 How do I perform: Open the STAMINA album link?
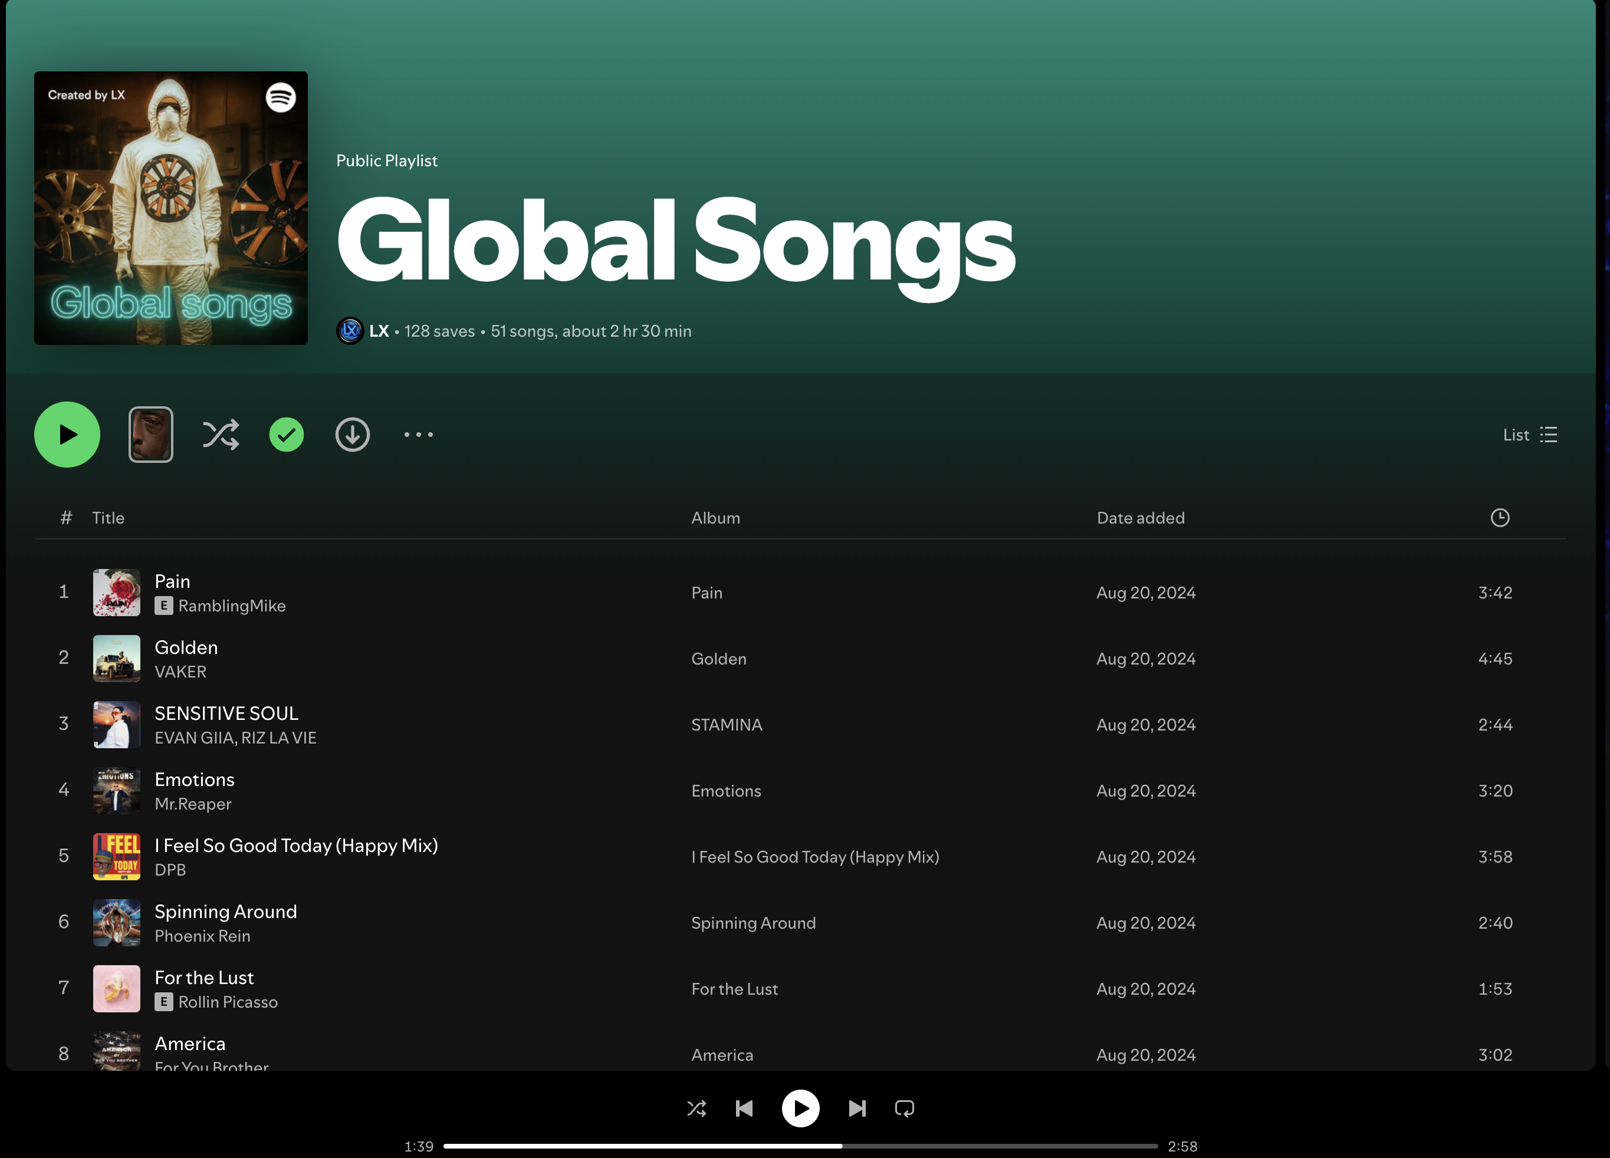pyautogui.click(x=726, y=725)
